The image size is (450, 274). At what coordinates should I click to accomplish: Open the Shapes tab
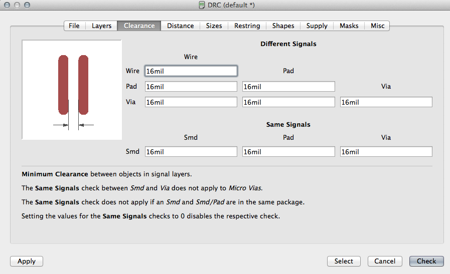click(283, 26)
